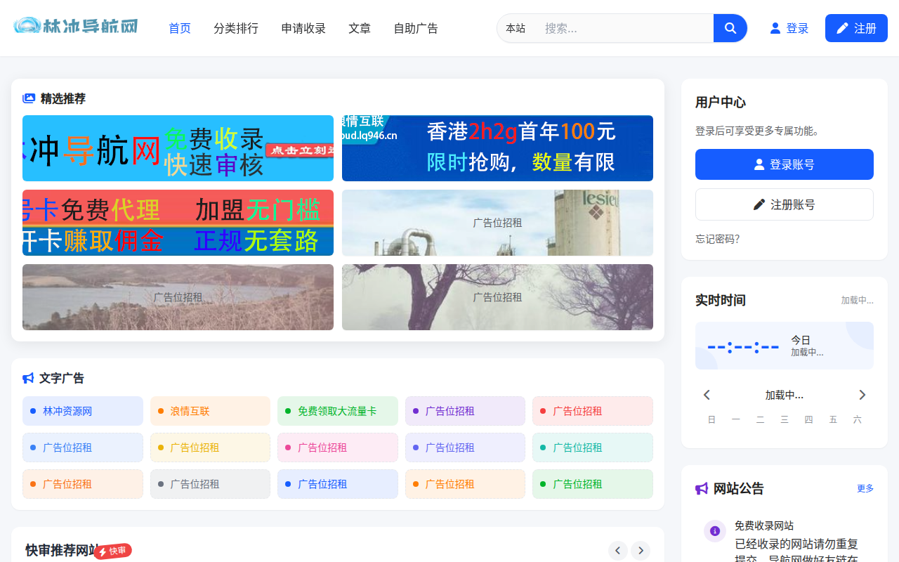Click the 注册账号 button

784,204
